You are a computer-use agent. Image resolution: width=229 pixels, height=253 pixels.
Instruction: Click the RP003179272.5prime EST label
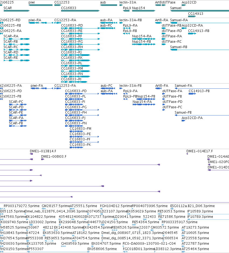coord(22,206)
